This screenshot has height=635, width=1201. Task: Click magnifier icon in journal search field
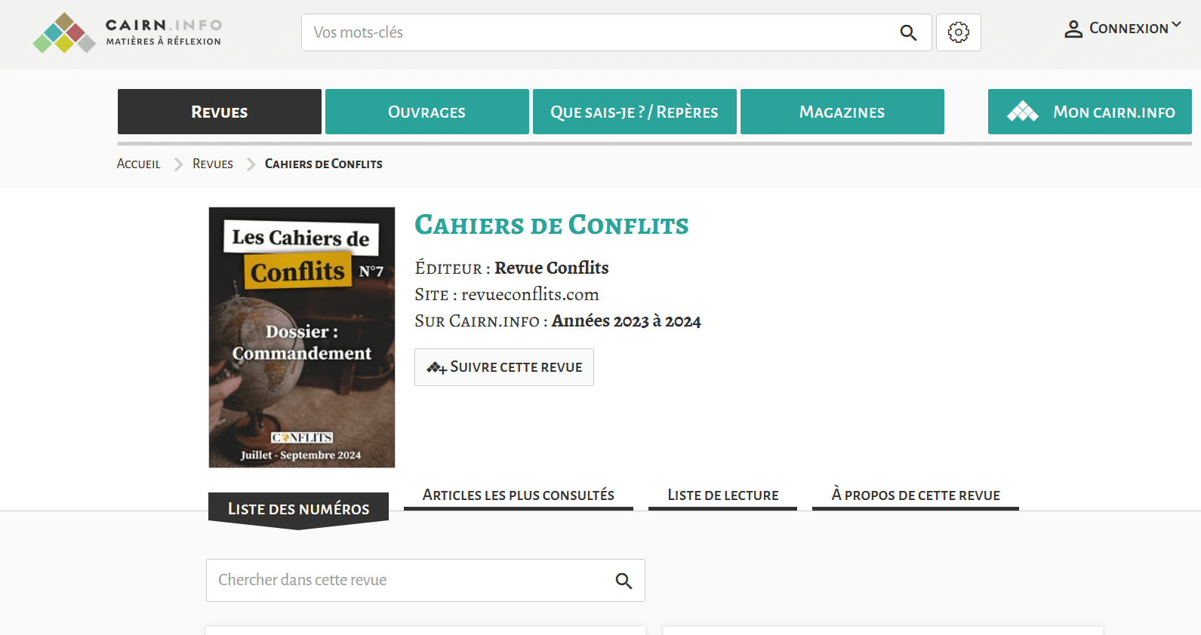point(624,581)
